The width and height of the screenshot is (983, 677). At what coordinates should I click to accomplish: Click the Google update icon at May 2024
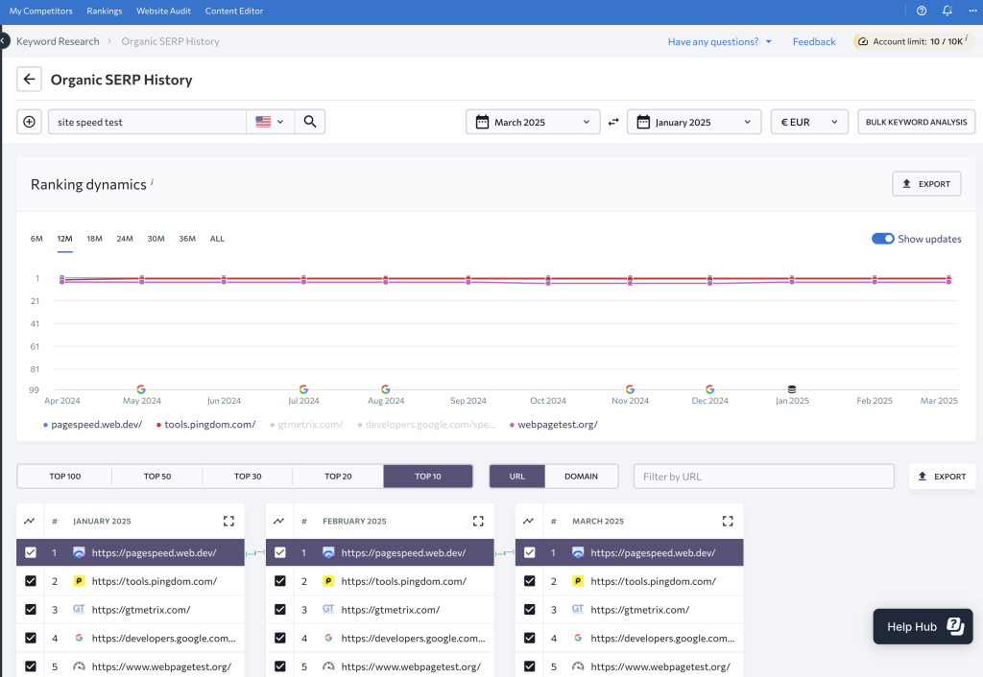click(x=141, y=389)
